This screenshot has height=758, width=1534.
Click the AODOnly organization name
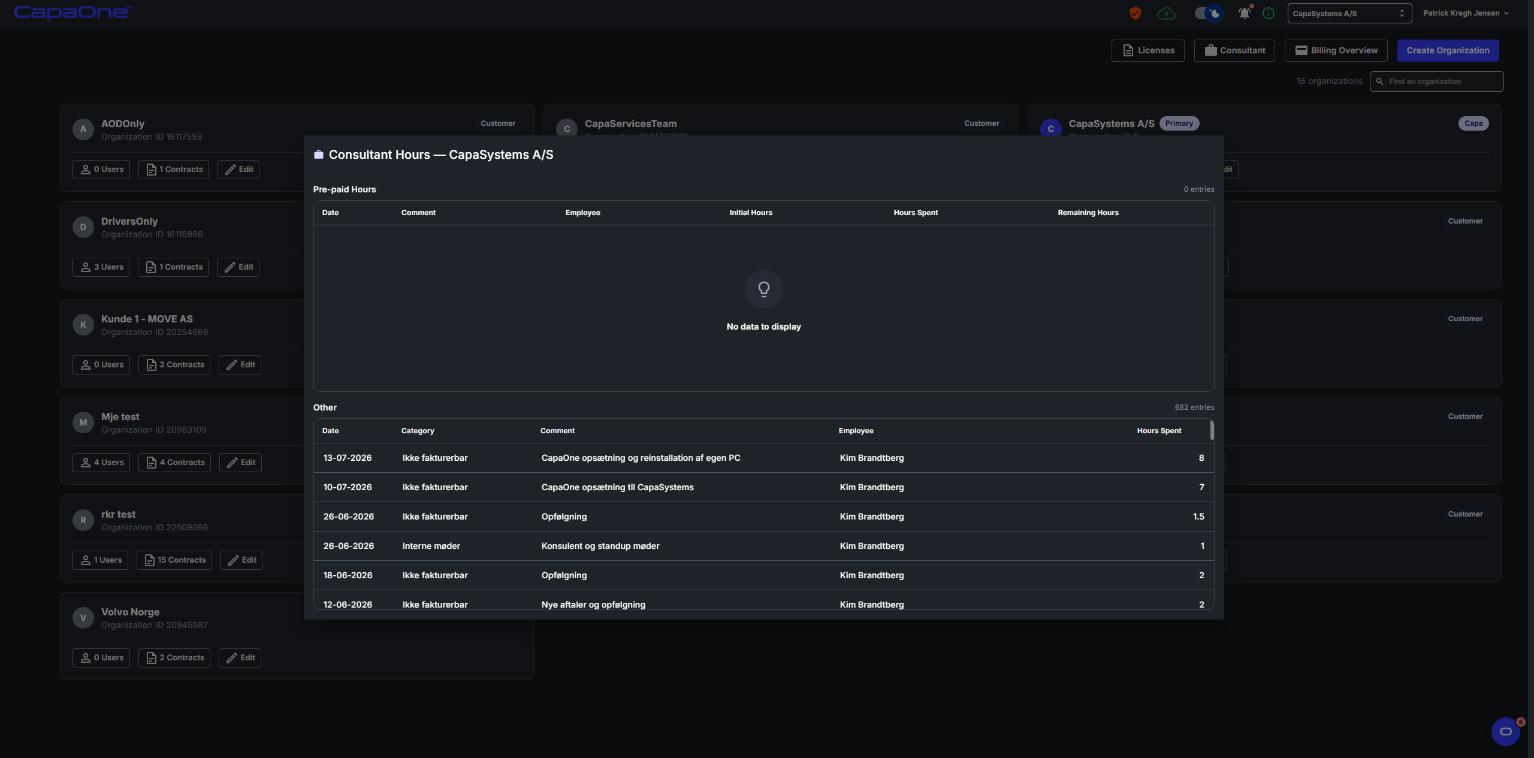pyautogui.click(x=123, y=123)
